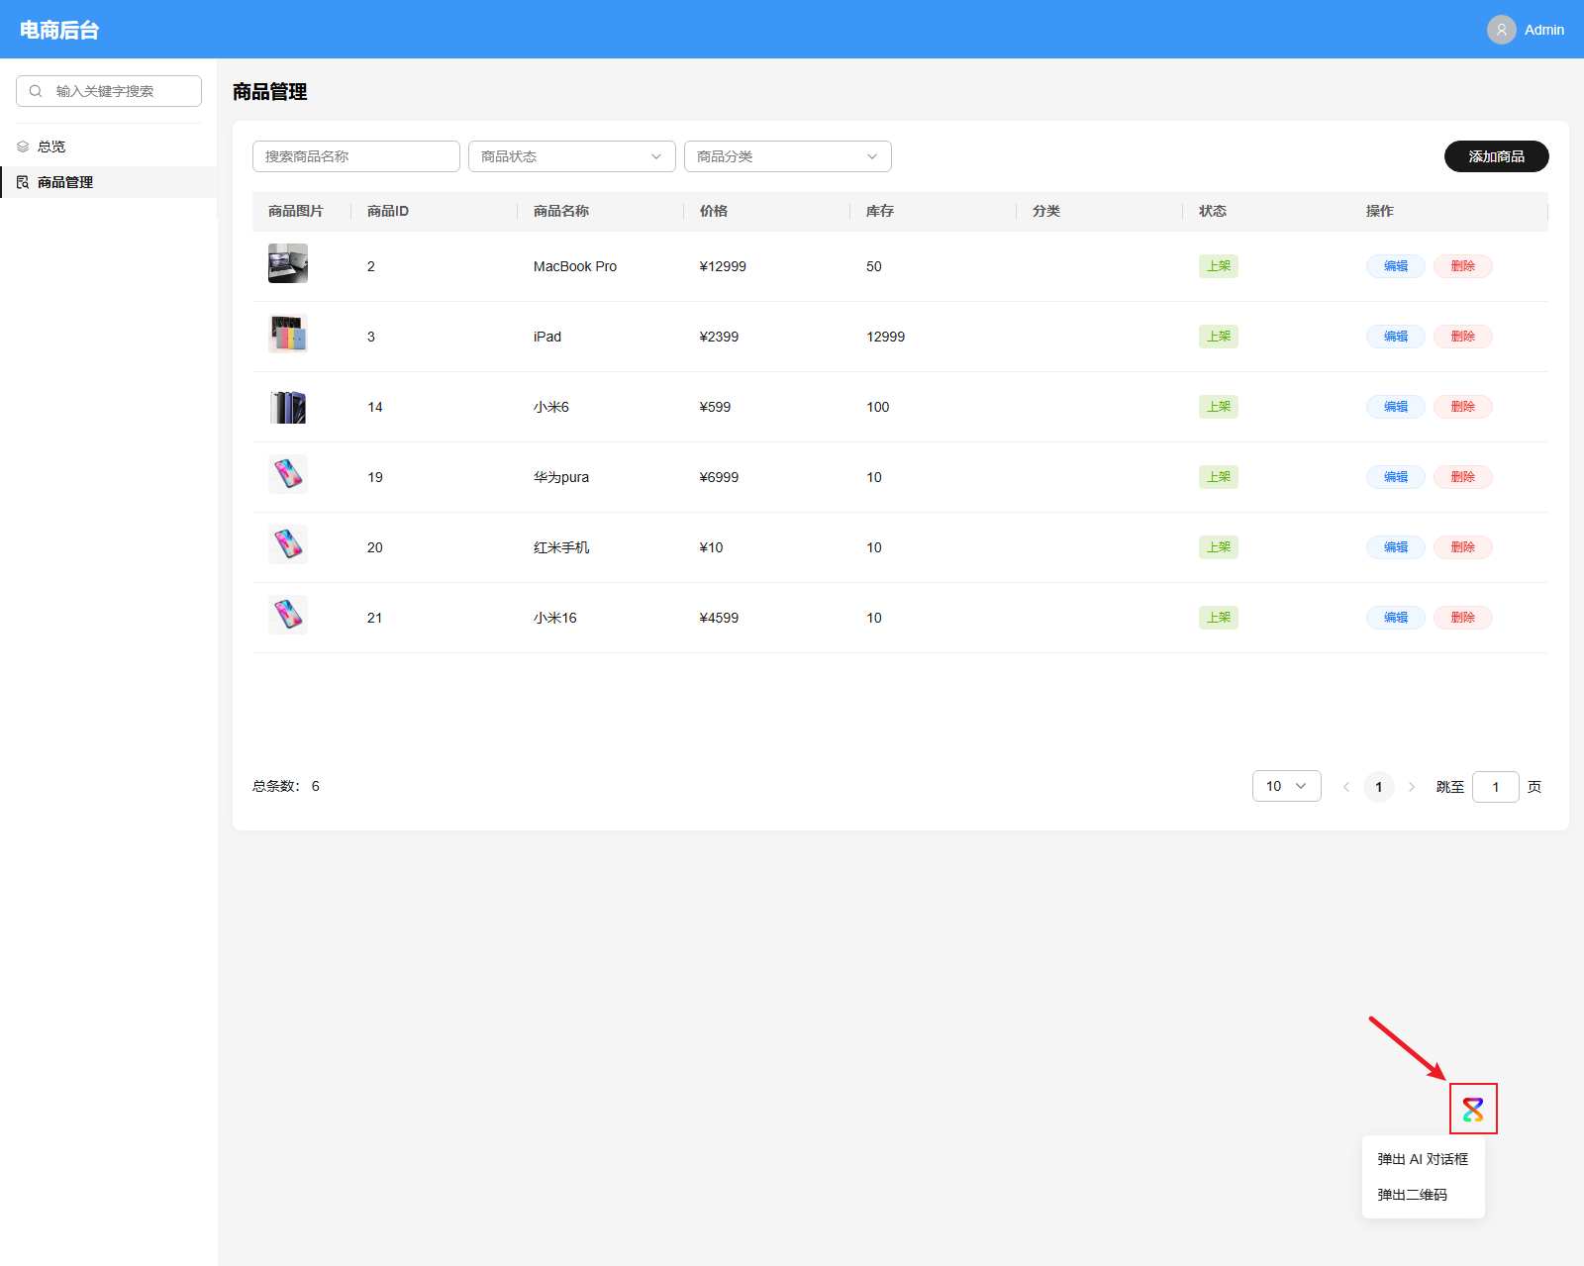Click the magnifier icon in sidebar search
This screenshot has height=1266, width=1584.
pos(36,91)
